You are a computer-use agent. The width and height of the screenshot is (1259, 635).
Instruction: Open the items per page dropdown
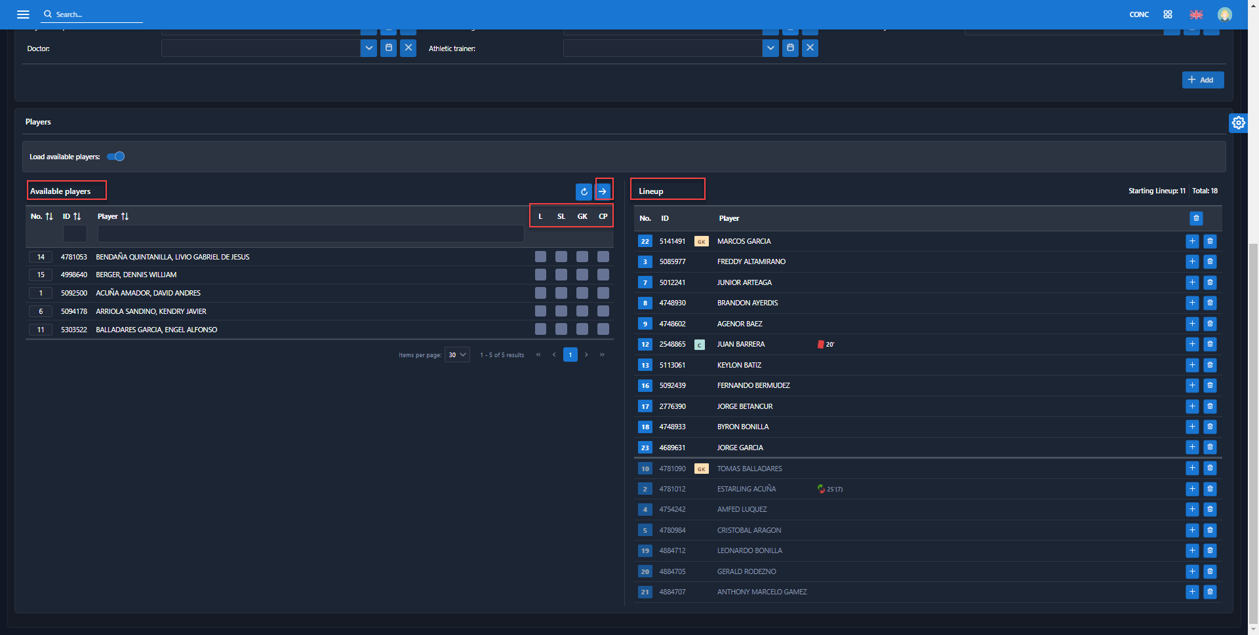[457, 355]
